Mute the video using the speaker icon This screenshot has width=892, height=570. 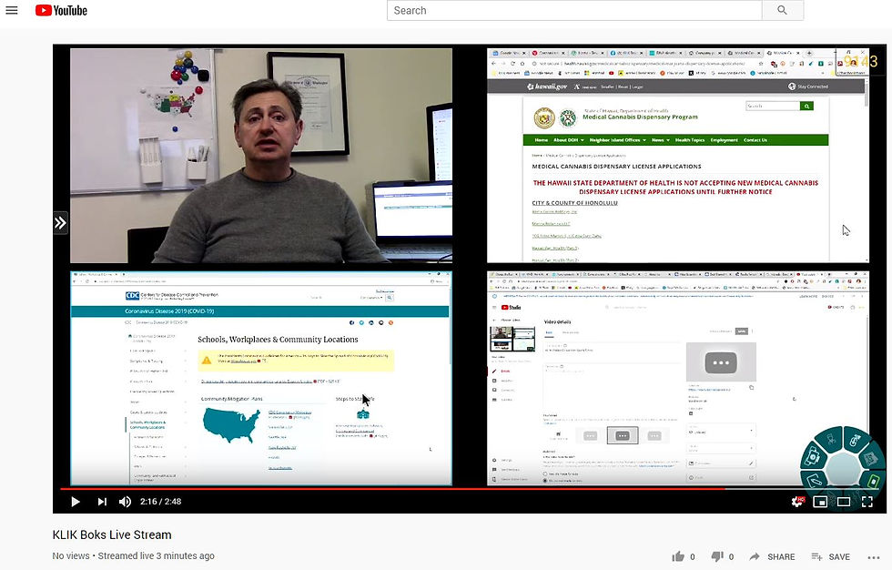(125, 501)
